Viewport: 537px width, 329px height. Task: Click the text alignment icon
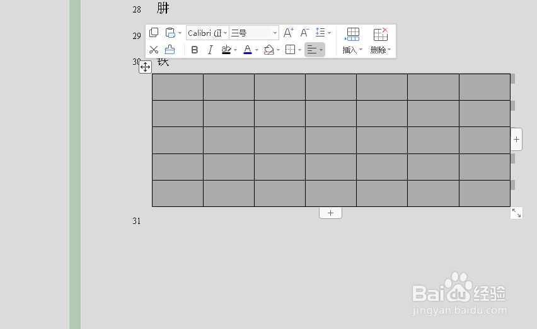(x=311, y=50)
